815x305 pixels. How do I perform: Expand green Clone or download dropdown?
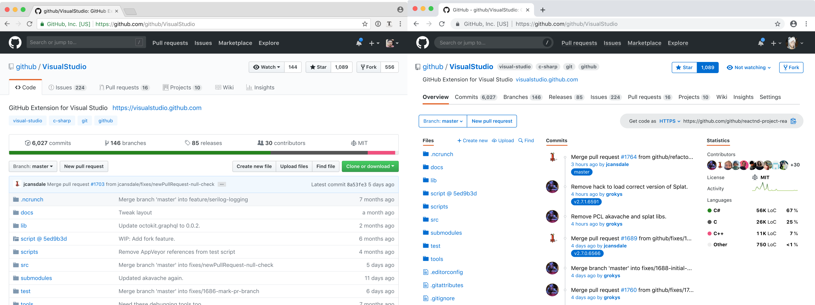(x=370, y=166)
